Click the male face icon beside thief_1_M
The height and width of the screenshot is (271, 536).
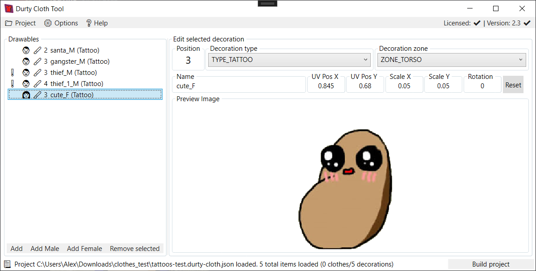(26, 84)
